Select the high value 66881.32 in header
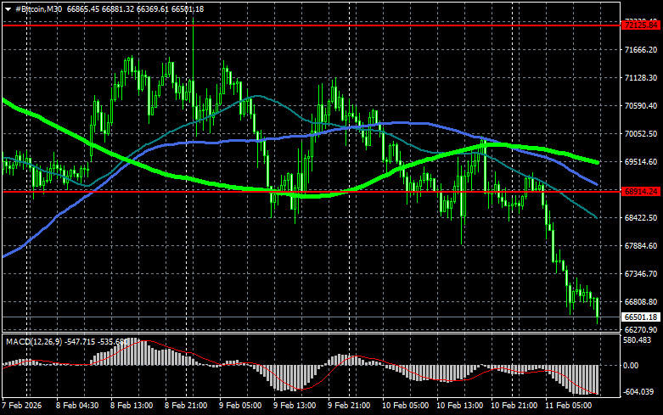Viewport: 663px width, 415px height. point(118,9)
